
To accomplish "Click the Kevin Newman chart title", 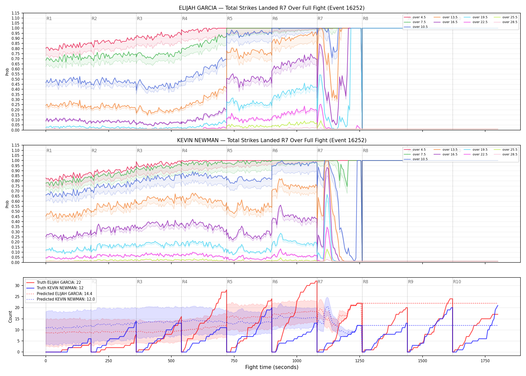I will point(272,140).
